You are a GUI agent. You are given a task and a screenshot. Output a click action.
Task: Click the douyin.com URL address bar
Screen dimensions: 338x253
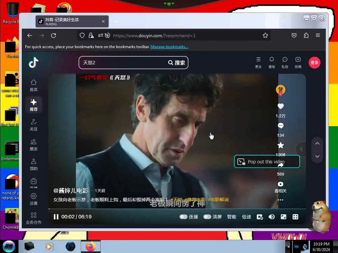pyautogui.click(x=154, y=36)
